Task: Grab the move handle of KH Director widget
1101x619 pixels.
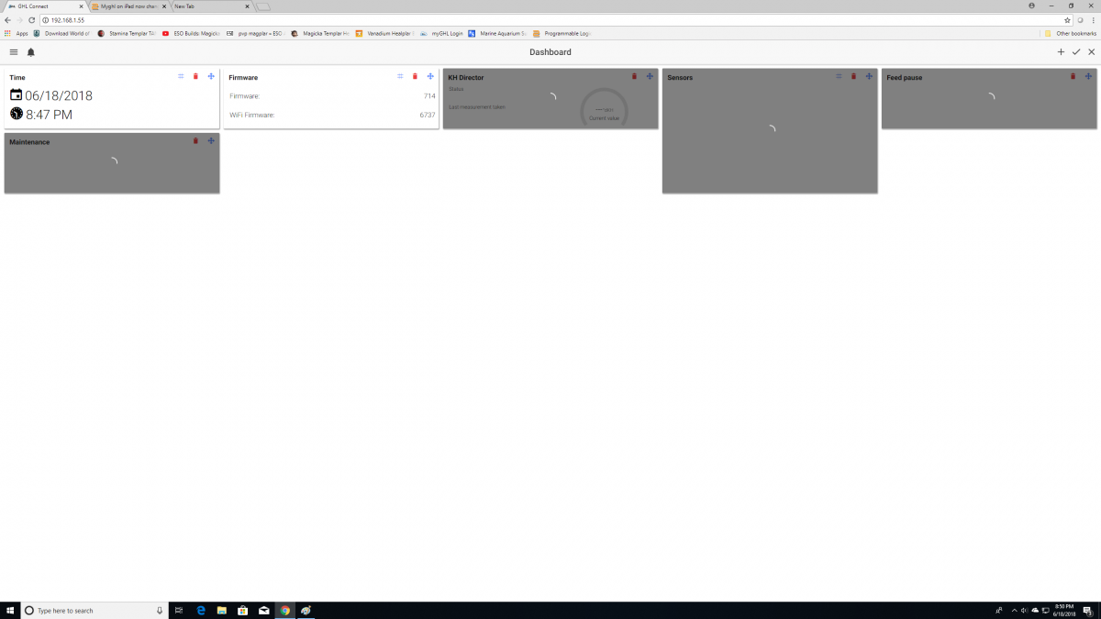Action: click(650, 76)
